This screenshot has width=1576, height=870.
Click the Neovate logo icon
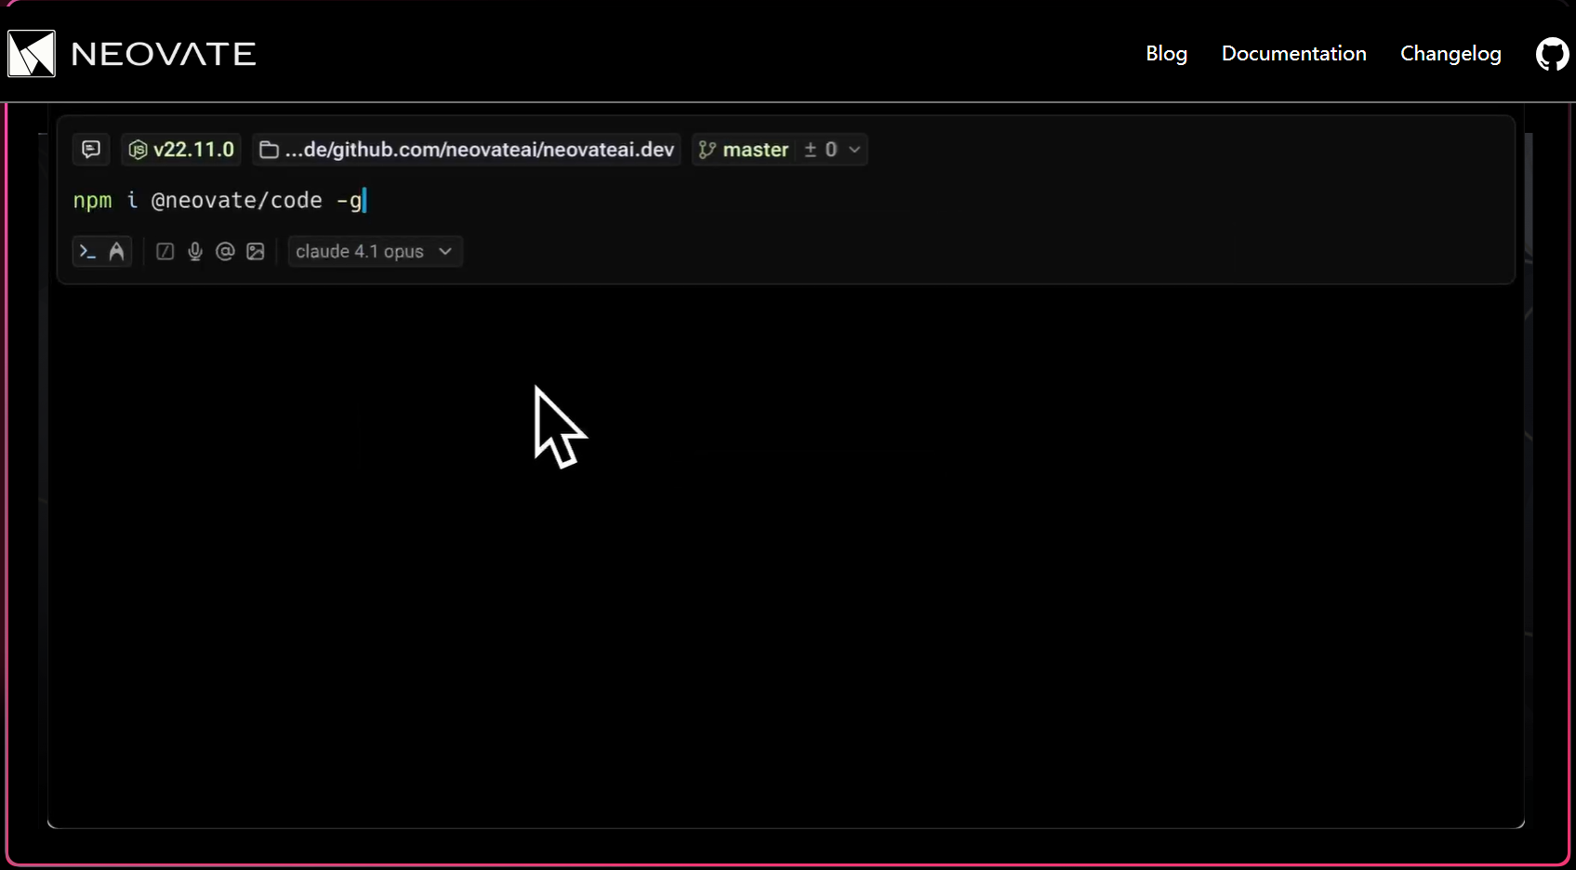pyautogui.click(x=32, y=53)
